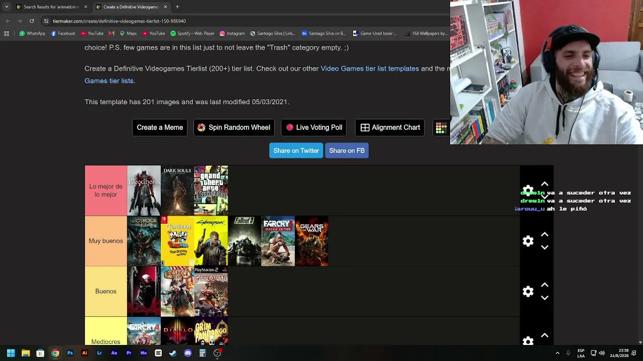This screenshot has width=643, height=361.
Task: Close the 'Search Results' tab
Action: point(85,7)
